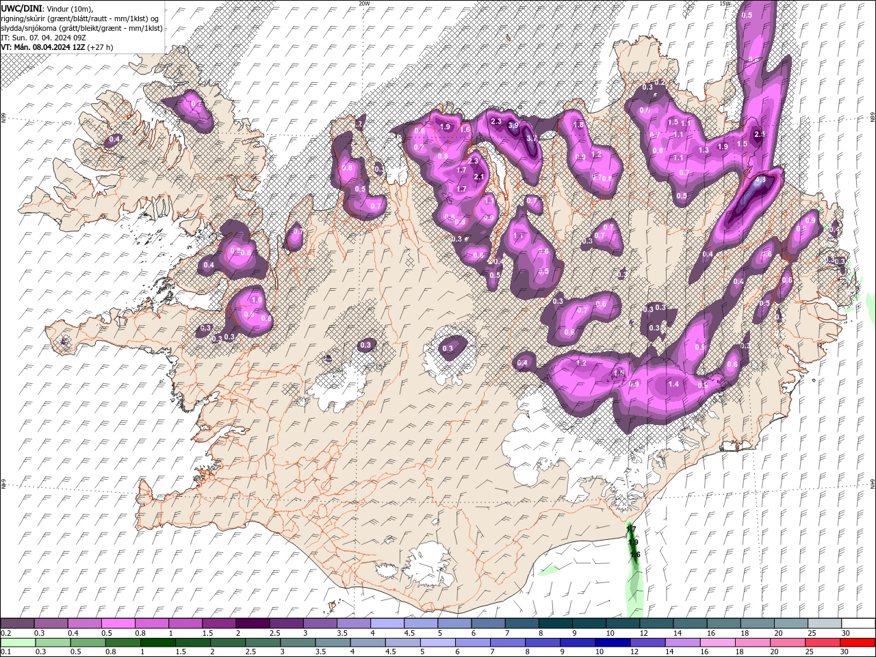This screenshot has width=876, height=657.
Task: Click the UWC/DINI model title
Action: 21,8
